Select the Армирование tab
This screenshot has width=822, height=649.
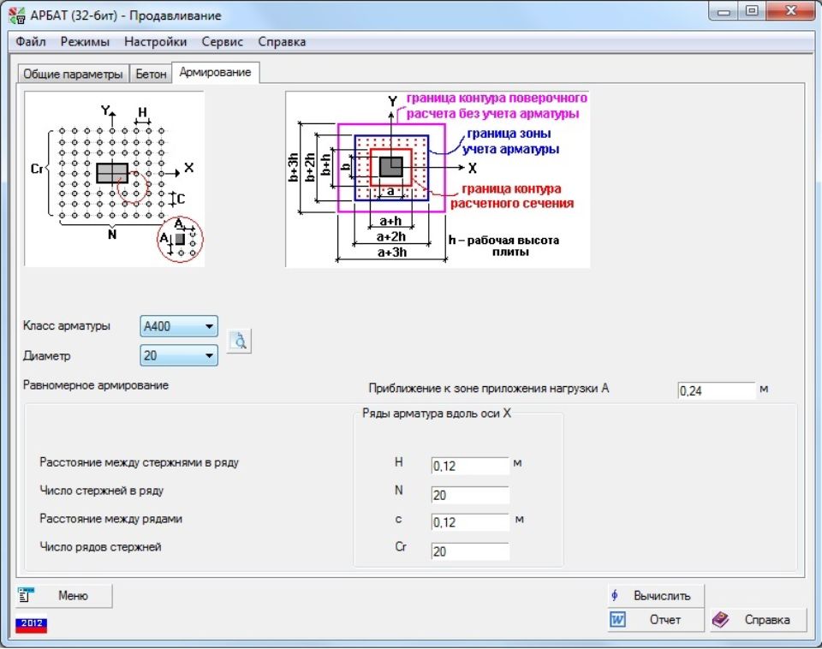coord(215,73)
